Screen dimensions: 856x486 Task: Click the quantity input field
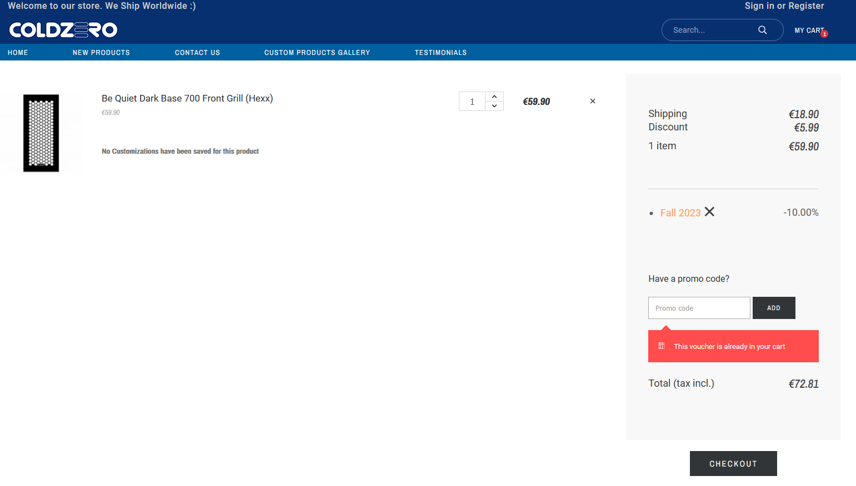point(472,102)
